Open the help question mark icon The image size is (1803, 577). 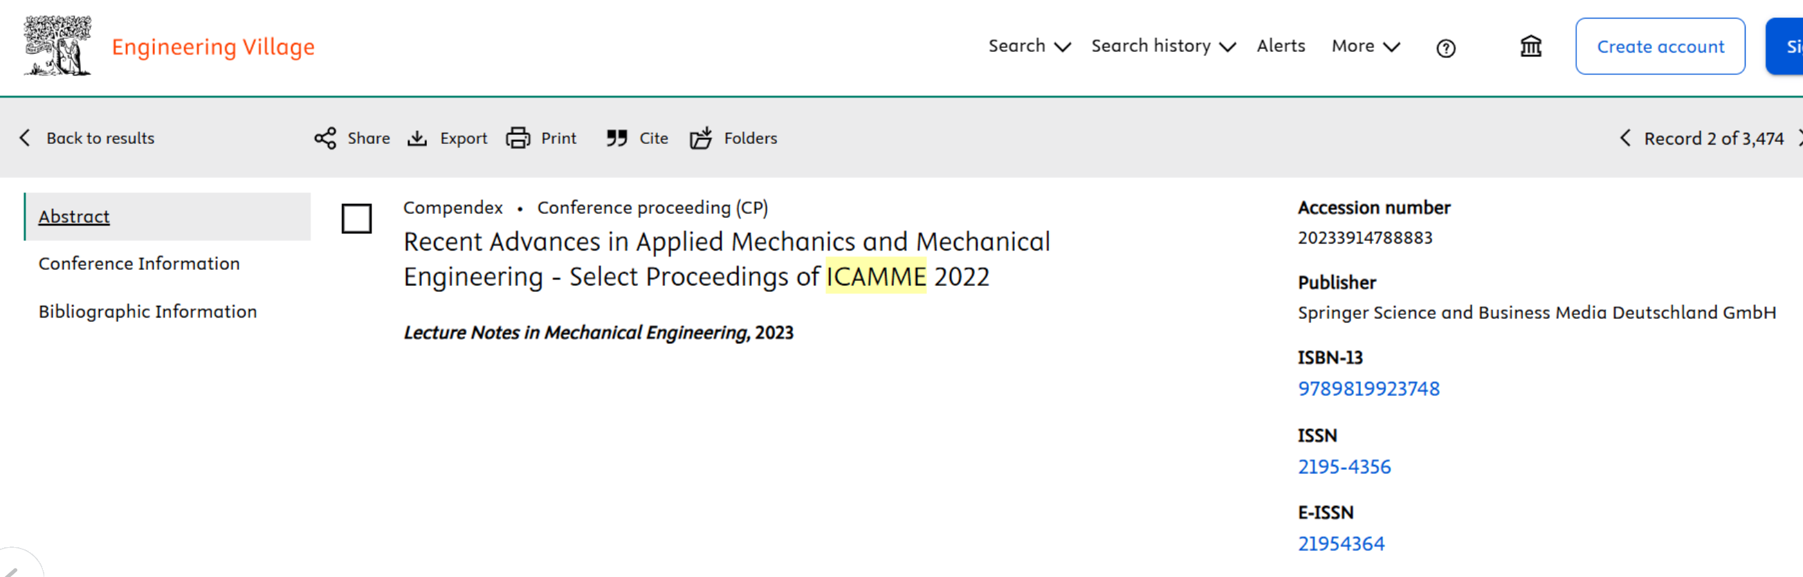click(x=1445, y=48)
